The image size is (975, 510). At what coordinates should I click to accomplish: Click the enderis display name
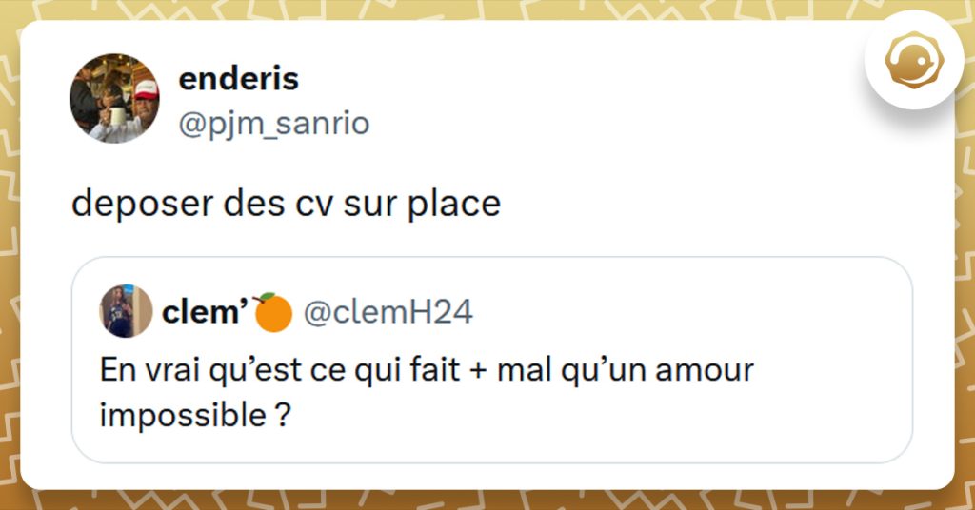coord(238,79)
